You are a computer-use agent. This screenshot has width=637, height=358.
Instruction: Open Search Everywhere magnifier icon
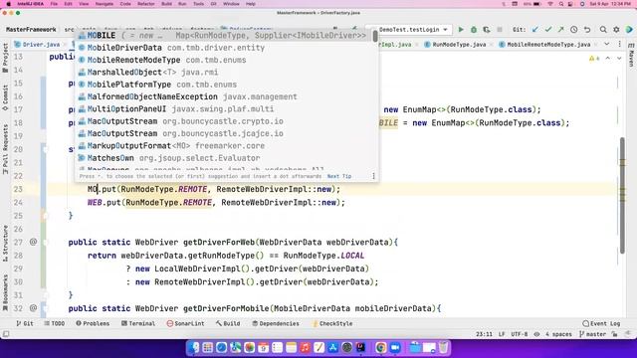(603, 30)
